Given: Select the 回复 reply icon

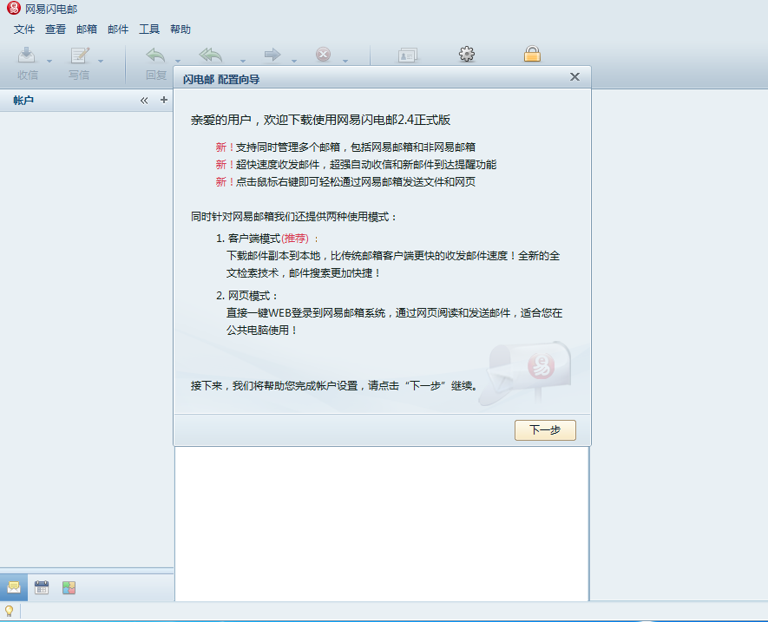Looking at the screenshot, I should [x=155, y=55].
